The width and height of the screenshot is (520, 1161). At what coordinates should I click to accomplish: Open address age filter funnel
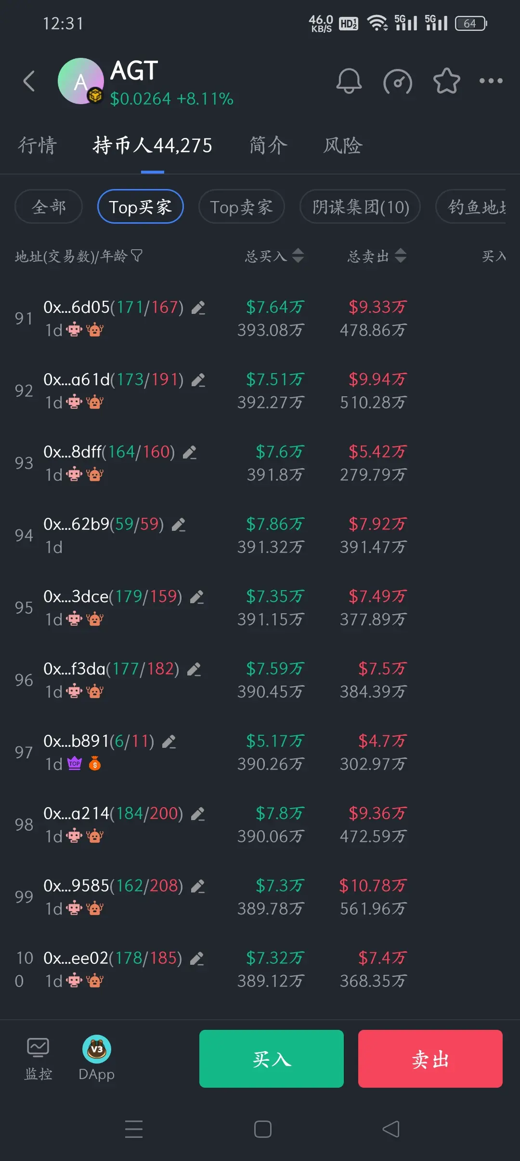tap(137, 256)
